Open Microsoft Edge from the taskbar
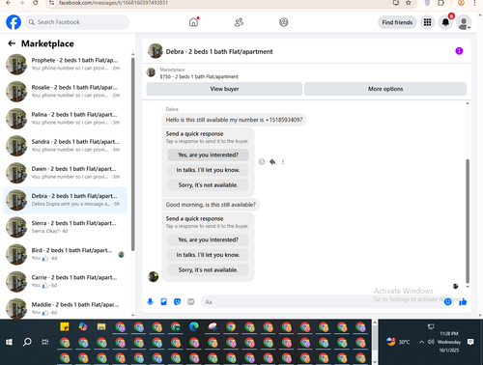The image size is (483, 365). point(194,327)
